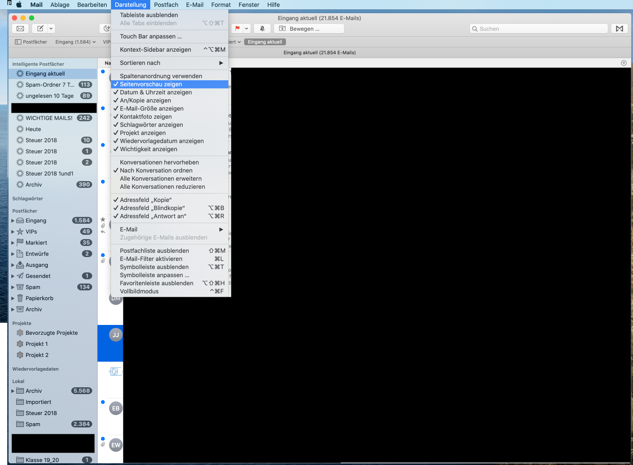Toggle Nach Konversation ordnen
Viewport: 633px width, 465px height.
(170, 170)
